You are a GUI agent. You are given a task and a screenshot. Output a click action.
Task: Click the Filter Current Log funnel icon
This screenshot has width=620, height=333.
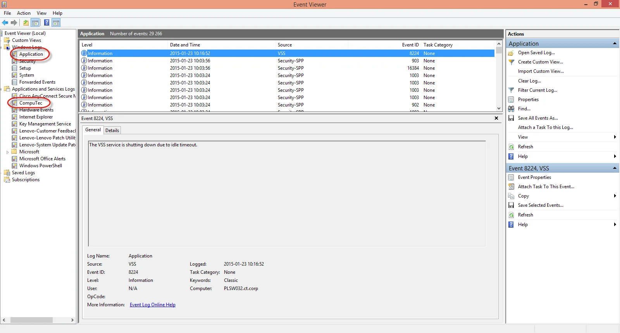[511, 90]
